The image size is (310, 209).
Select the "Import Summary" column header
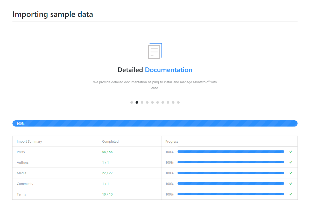pyautogui.click(x=29, y=141)
